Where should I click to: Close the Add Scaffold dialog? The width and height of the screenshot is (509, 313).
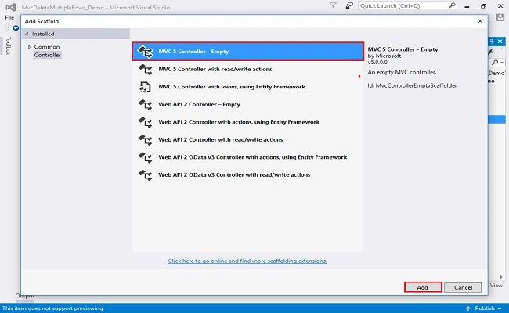[480, 21]
